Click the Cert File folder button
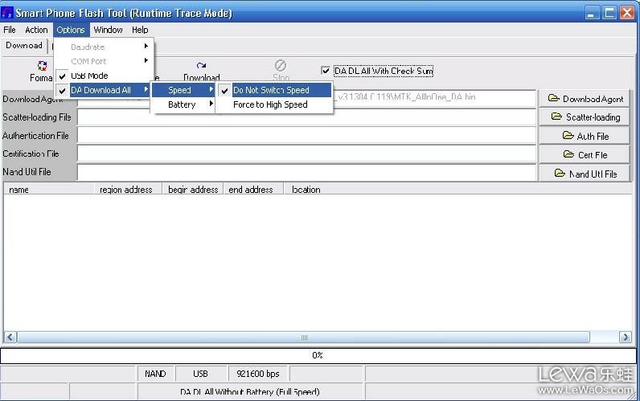The image size is (640, 401). (x=585, y=155)
